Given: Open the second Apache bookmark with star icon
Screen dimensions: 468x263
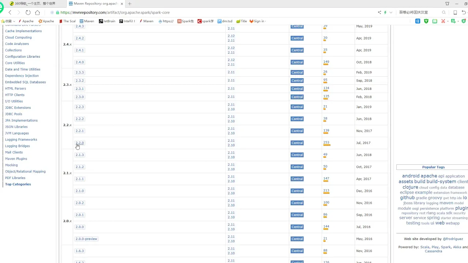Looking at the screenshot, I should tap(46, 21).
